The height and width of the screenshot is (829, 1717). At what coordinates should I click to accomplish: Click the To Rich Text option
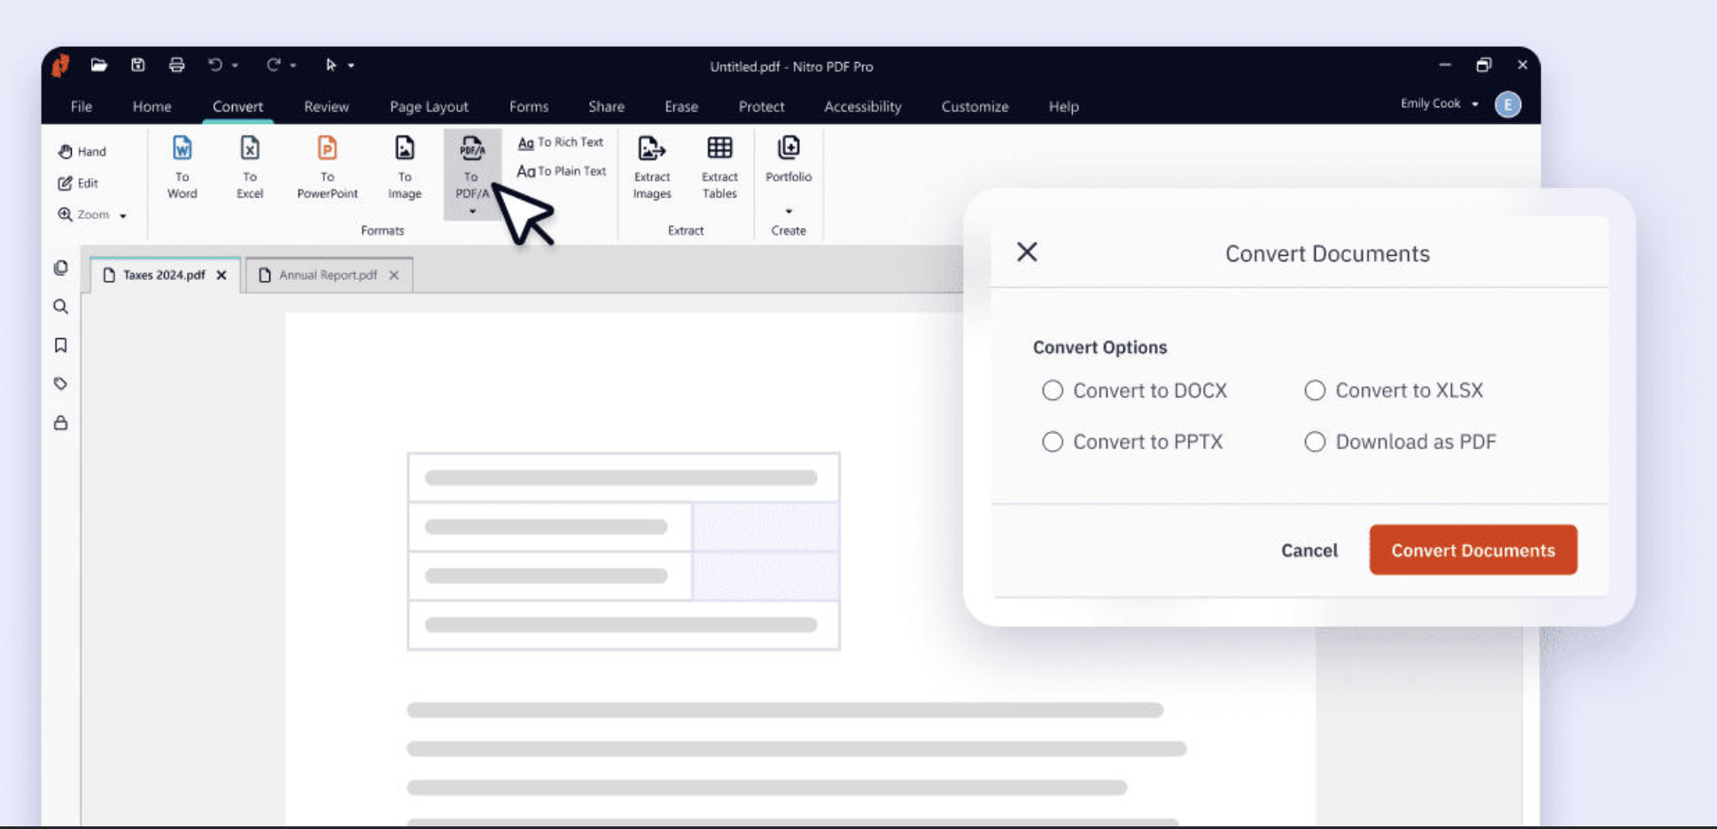561,143
